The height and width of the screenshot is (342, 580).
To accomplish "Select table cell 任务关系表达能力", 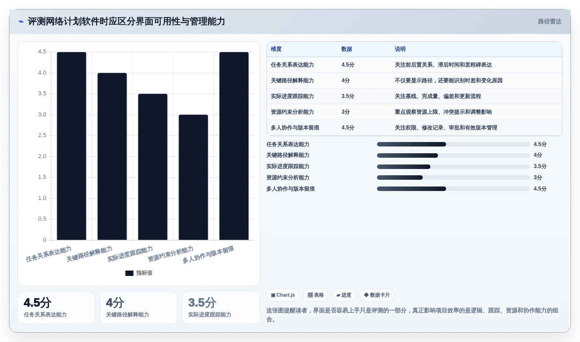I will tap(292, 65).
